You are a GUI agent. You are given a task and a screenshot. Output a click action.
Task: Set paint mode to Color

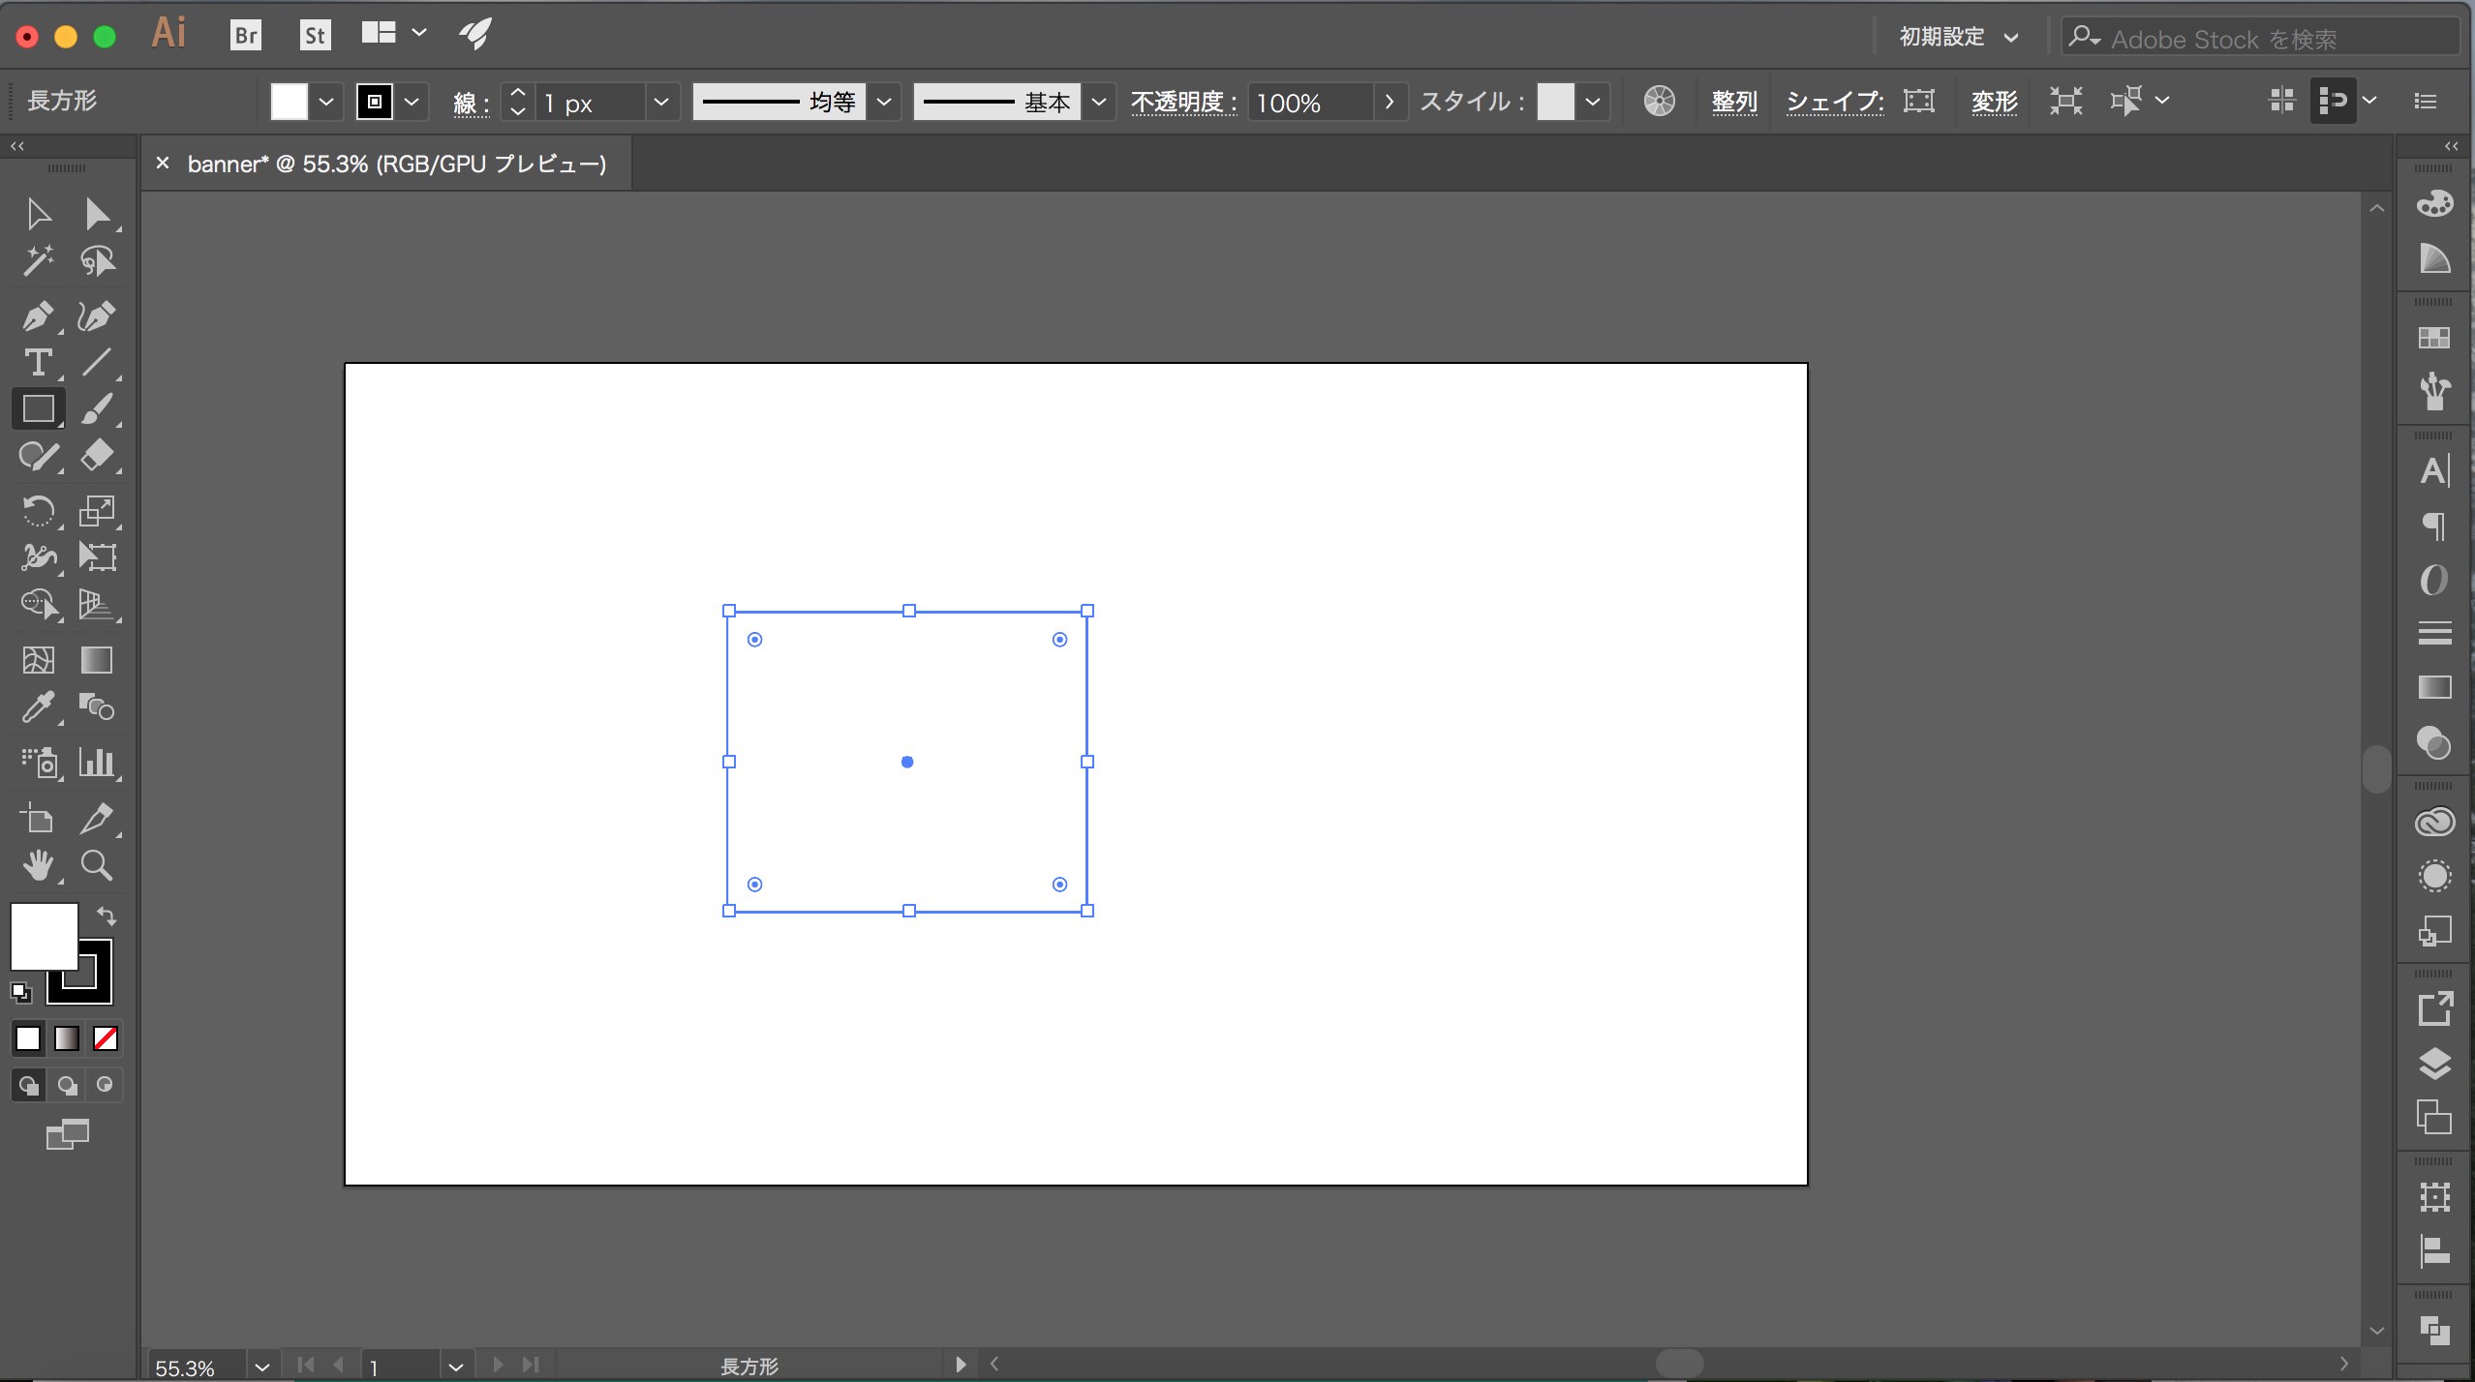click(x=28, y=1038)
